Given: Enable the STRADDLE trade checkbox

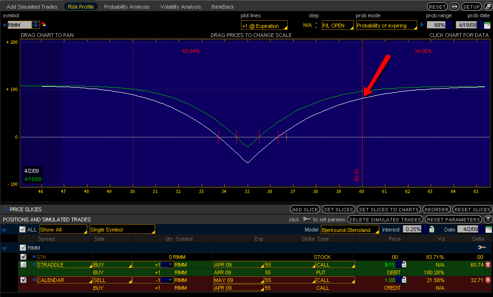Looking at the screenshot, I should point(23,265).
